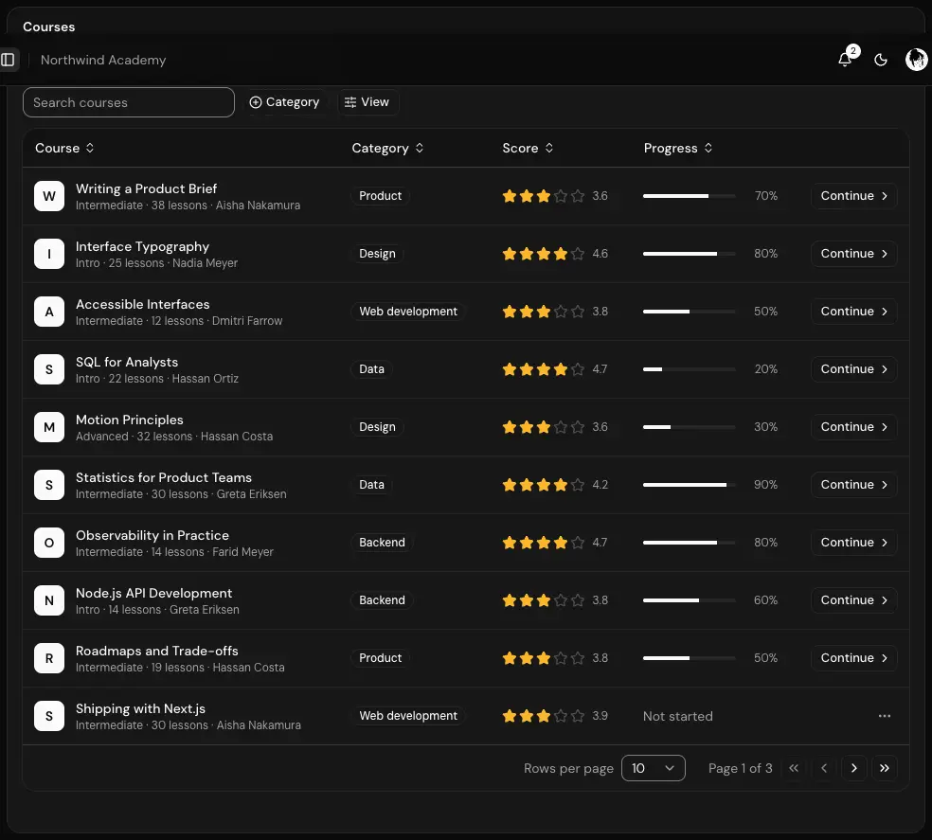
Task: Sort by the Progress column header
Action: (x=677, y=148)
